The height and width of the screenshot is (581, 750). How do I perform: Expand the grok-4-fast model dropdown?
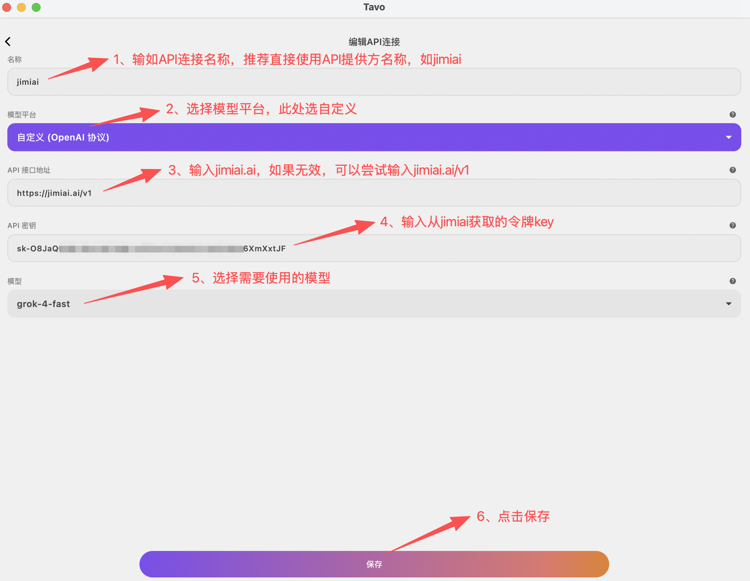click(374, 304)
